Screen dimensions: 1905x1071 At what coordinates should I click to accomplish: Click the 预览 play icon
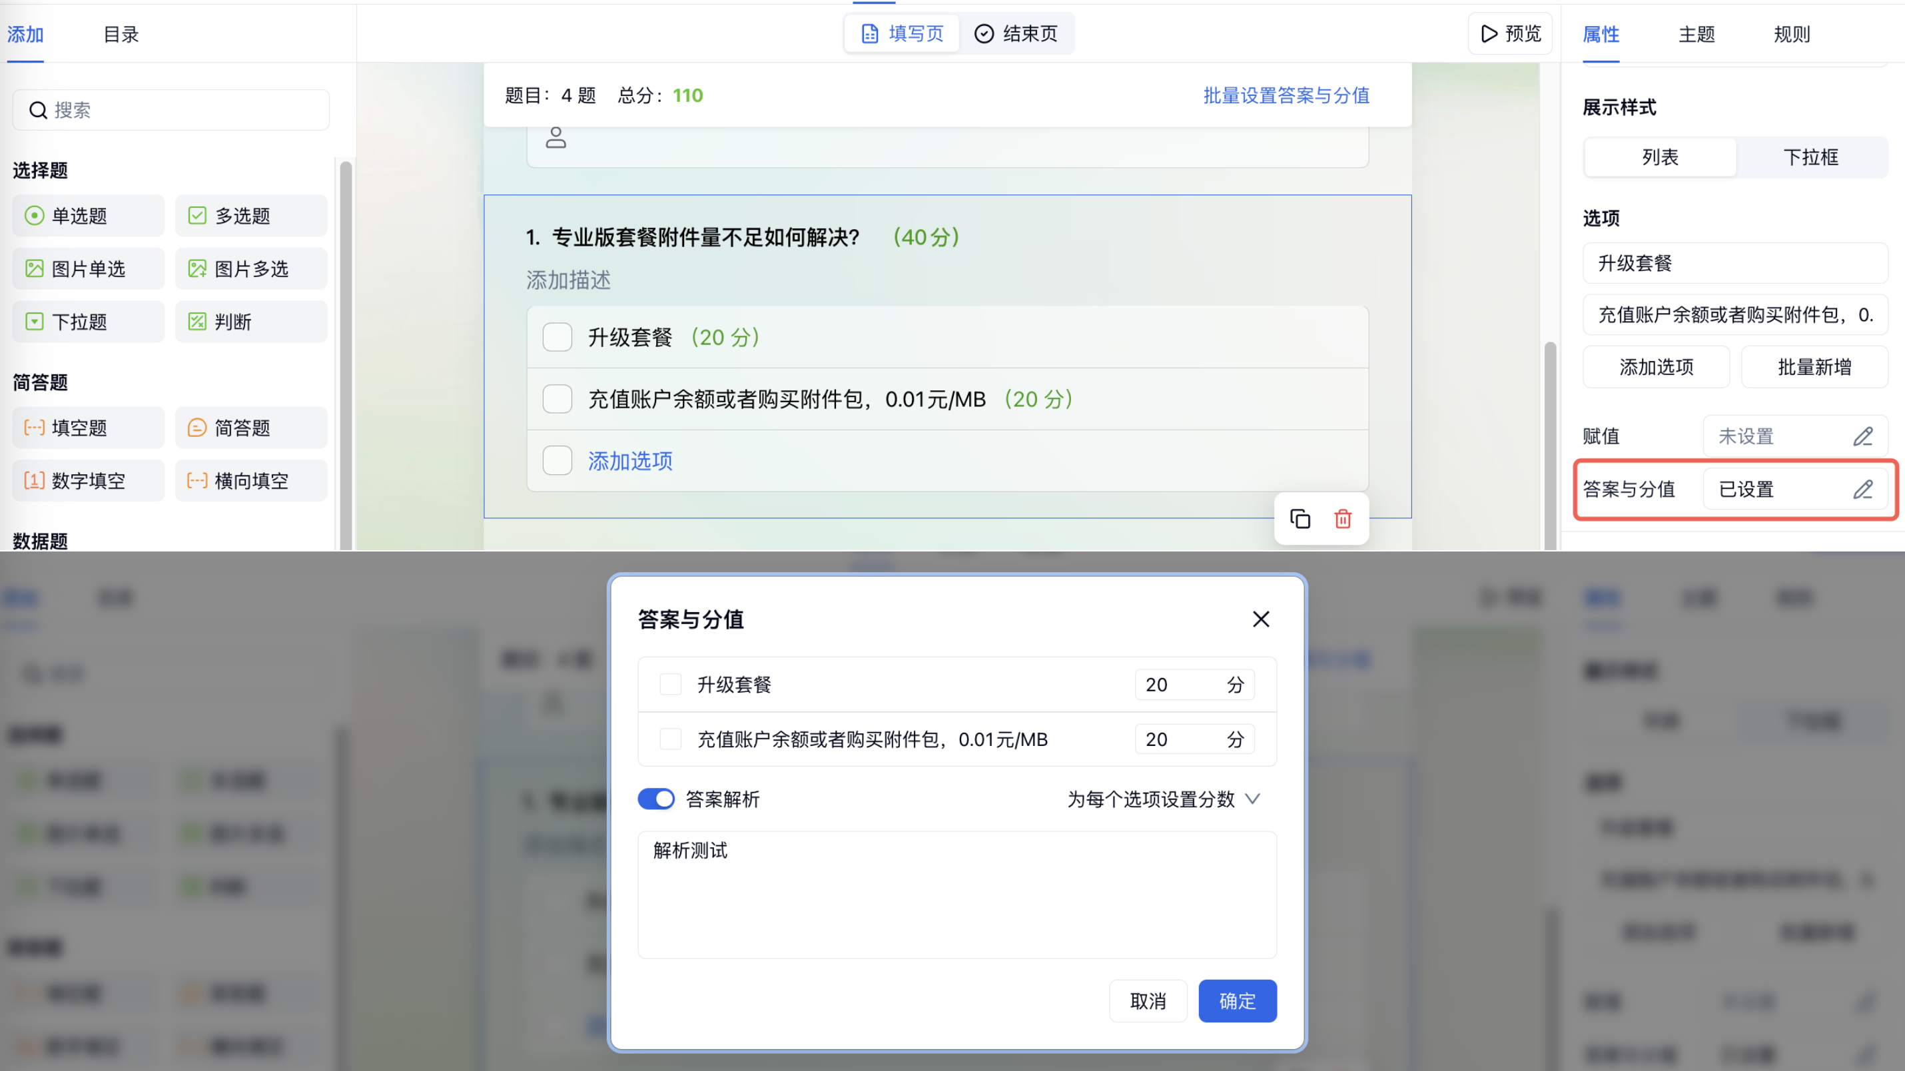click(x=1489, y=33)
